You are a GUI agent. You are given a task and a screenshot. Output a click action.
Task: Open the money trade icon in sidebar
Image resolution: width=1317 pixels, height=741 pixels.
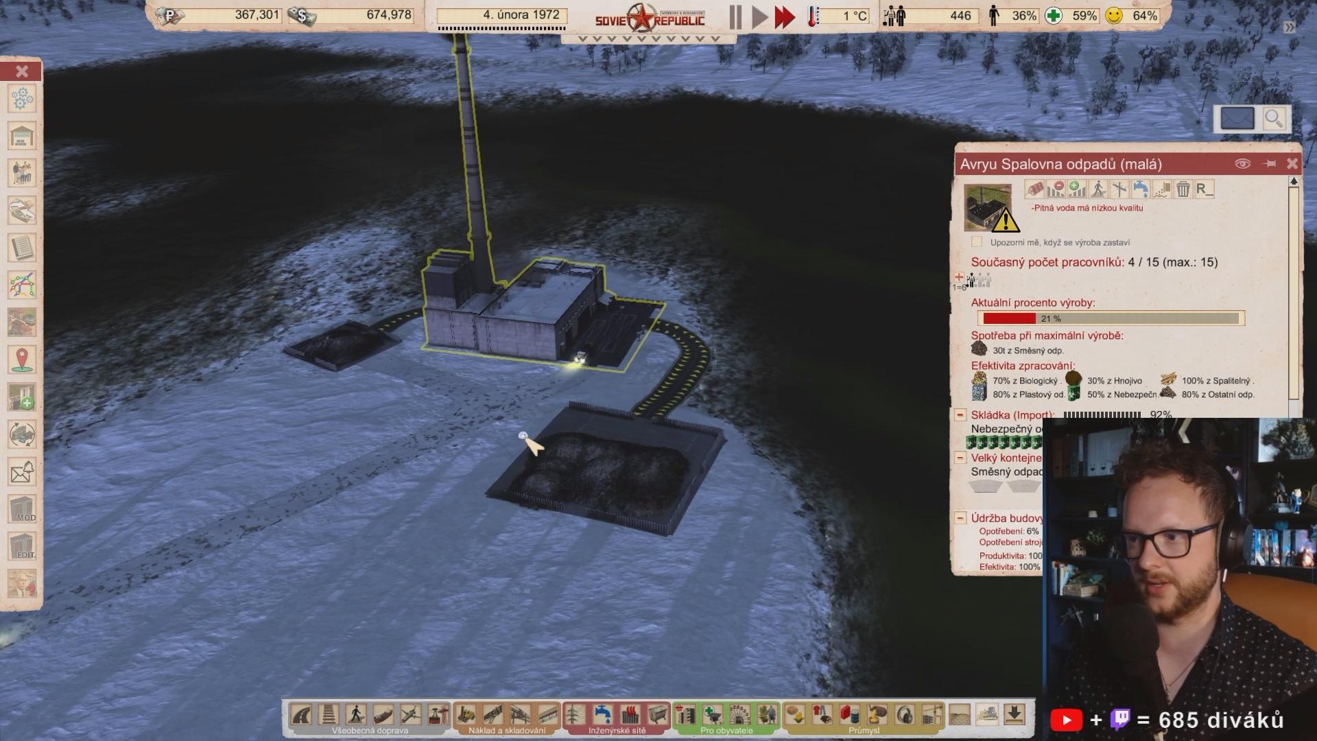pyautogui.click(x=21, y=210)
